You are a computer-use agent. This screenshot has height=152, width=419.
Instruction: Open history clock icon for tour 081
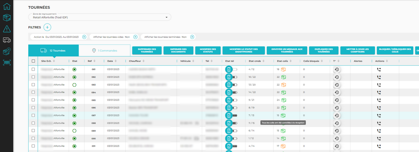click(337, 70)
